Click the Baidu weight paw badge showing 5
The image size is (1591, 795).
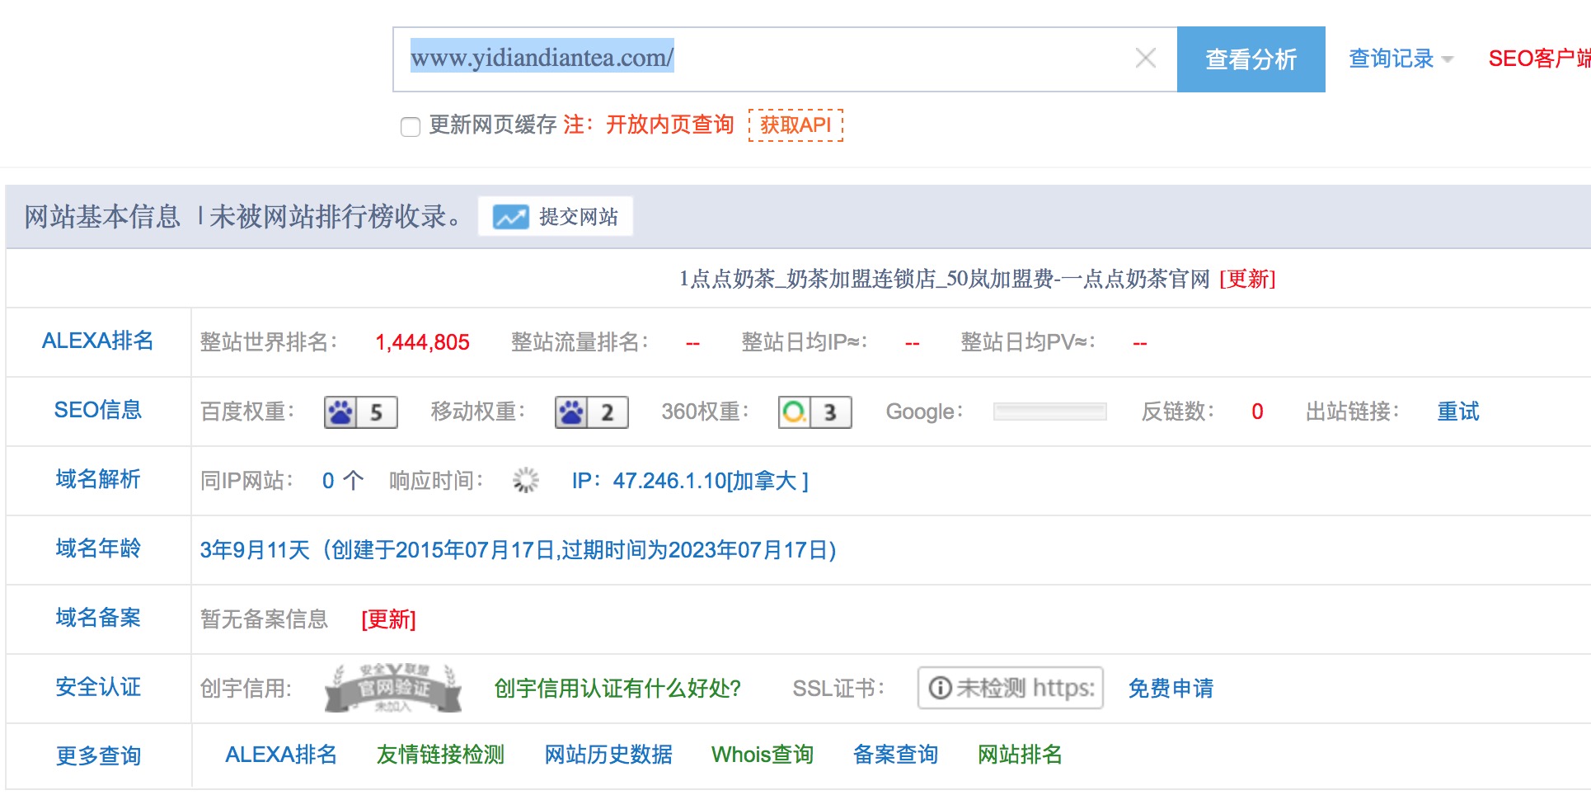click(361, 412)
